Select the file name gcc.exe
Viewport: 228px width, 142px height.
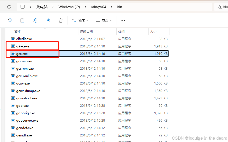coord(22,54)
